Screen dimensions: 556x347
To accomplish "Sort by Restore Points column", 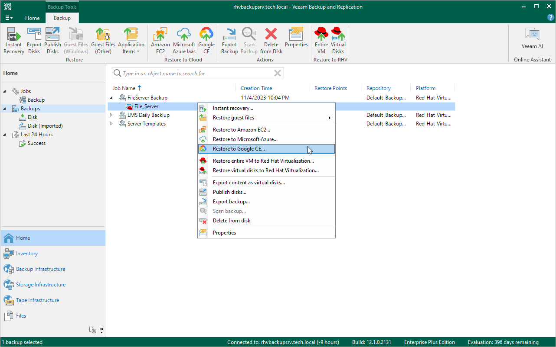I will pos(331,88).
